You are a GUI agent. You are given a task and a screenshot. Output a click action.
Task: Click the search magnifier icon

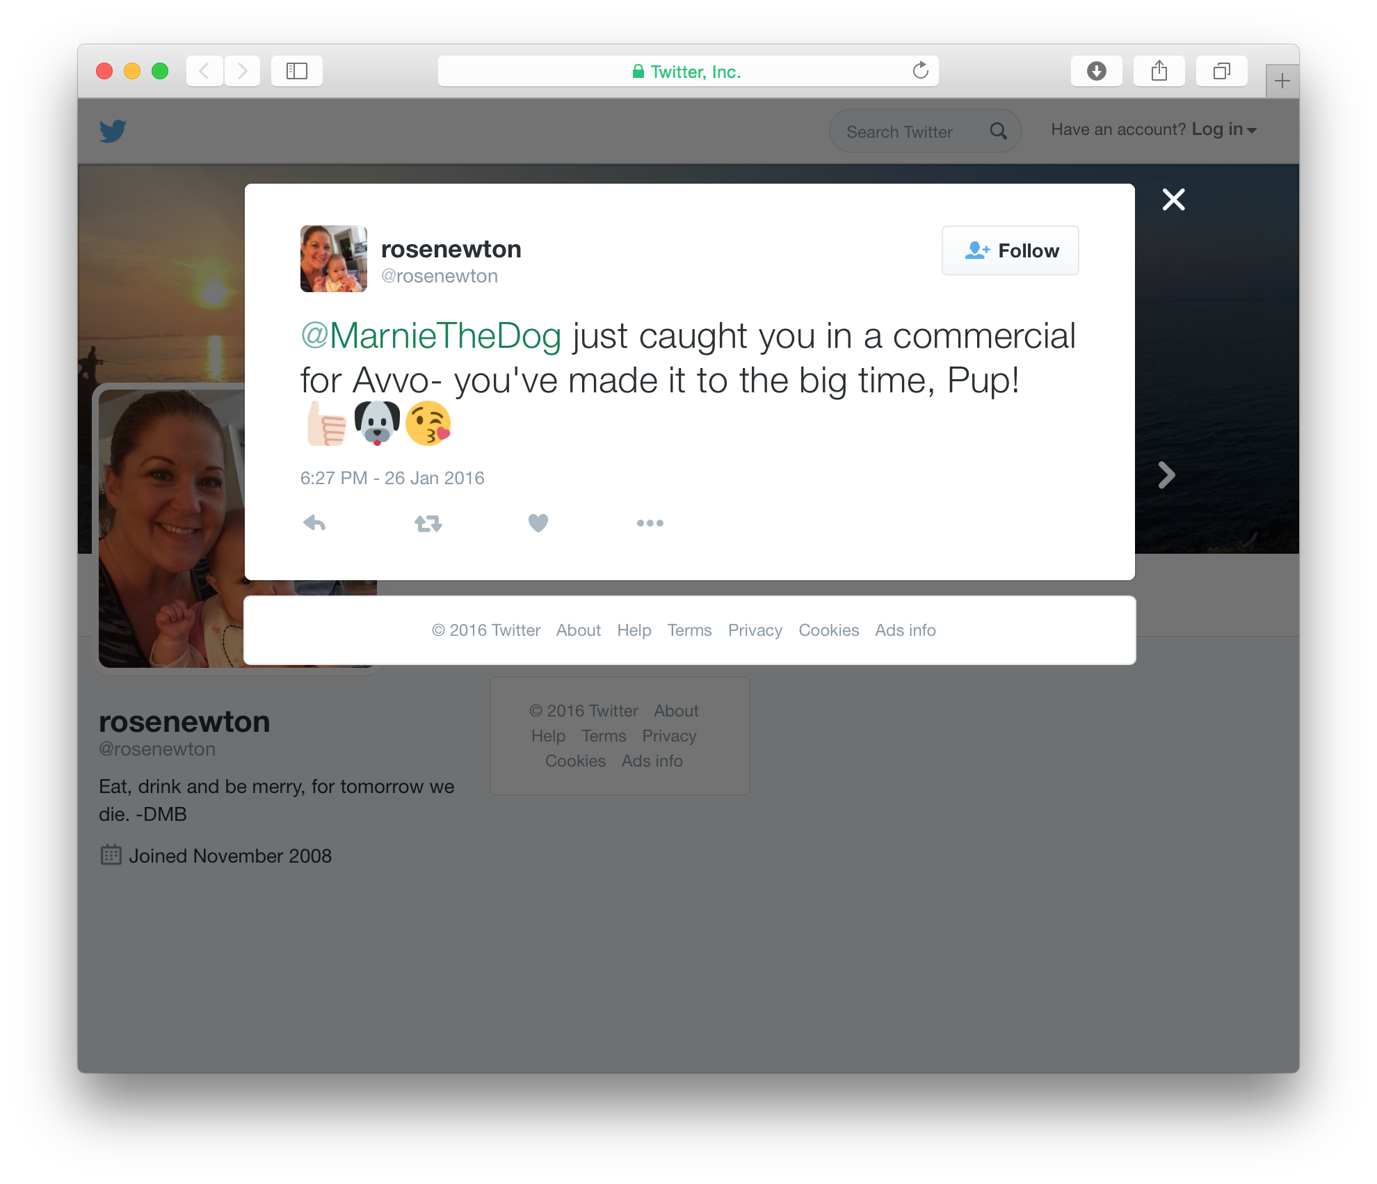(x=999, y=131)
